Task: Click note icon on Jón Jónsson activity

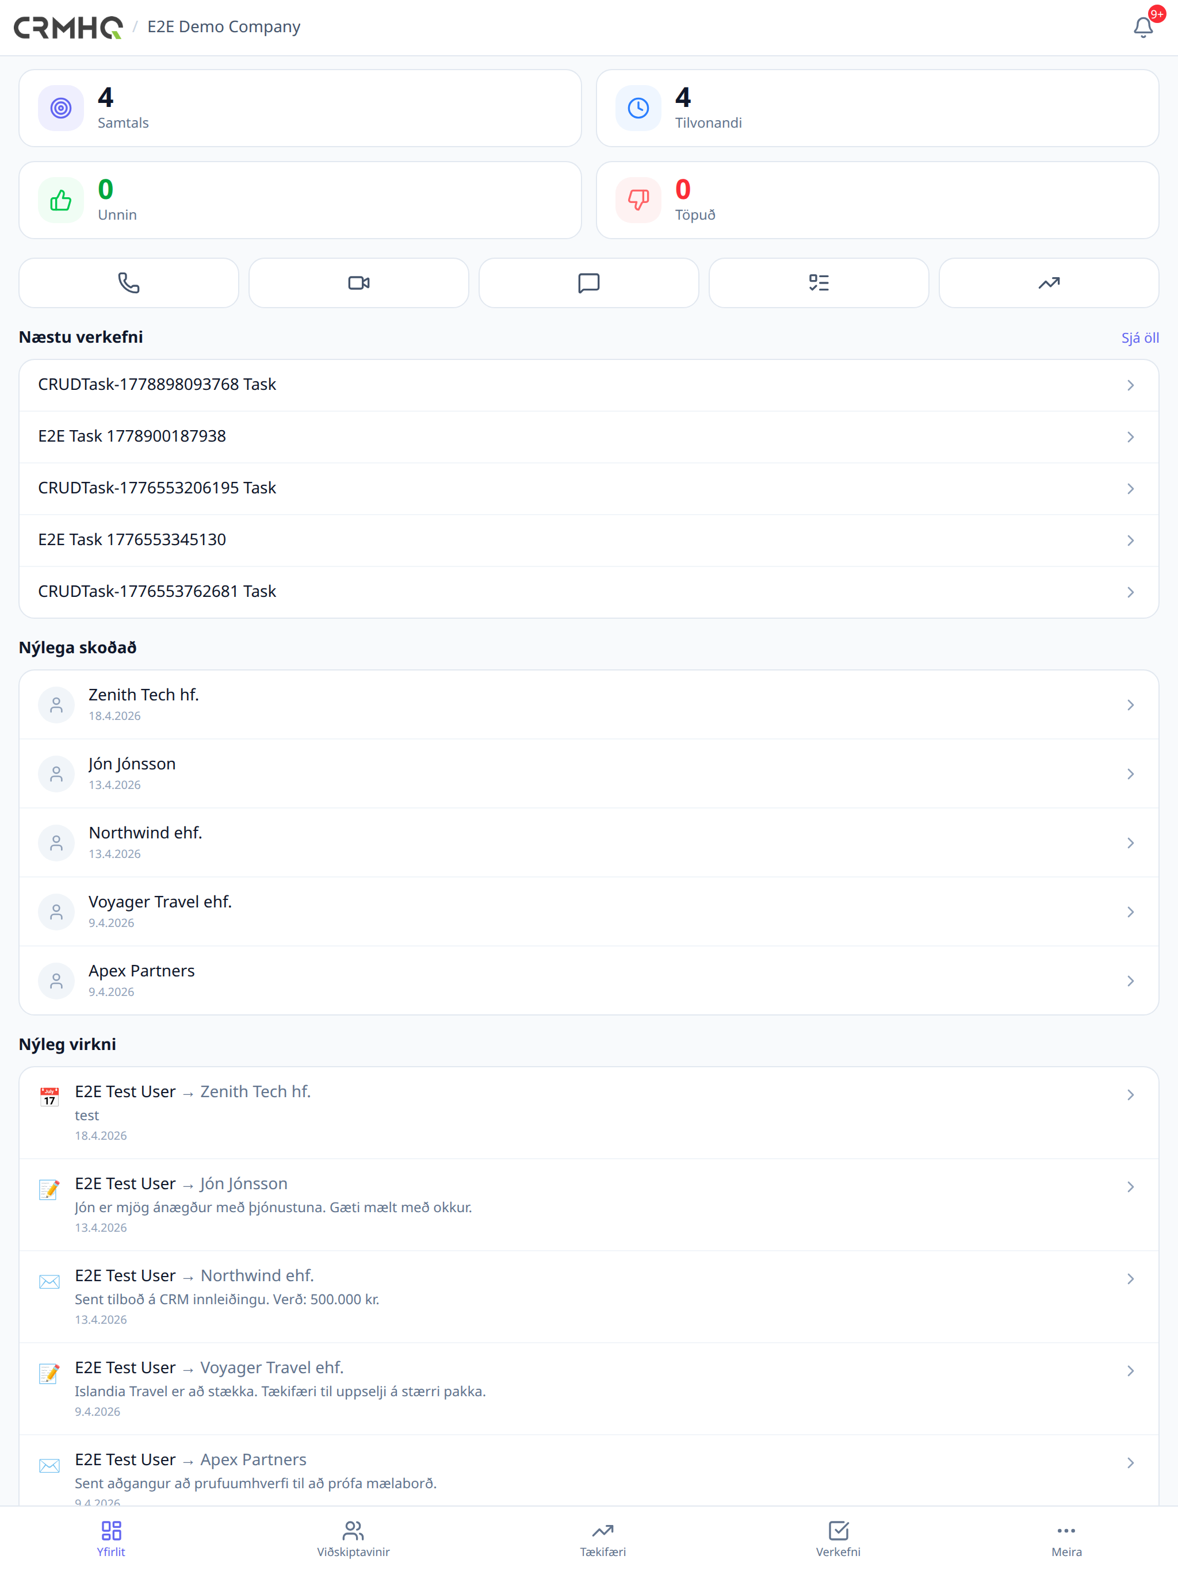Action: click(x=49, y=1189)
